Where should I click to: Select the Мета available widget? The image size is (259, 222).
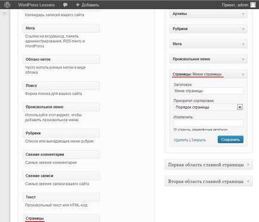click(61, 28)
